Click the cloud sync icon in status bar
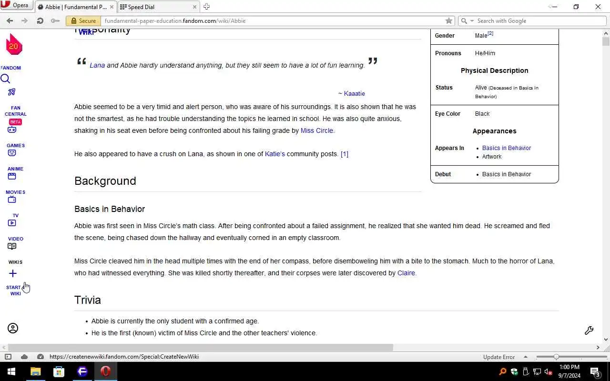610x381 pixels. (x=24, y=357)
